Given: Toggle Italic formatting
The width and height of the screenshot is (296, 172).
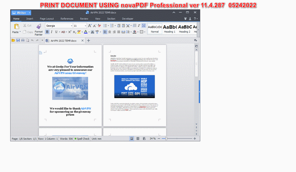Looking at the screenshot, I should (x=51, y=32).
